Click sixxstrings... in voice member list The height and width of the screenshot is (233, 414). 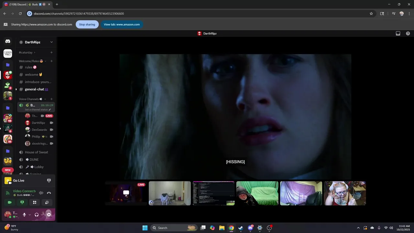(x=39, y=143)
